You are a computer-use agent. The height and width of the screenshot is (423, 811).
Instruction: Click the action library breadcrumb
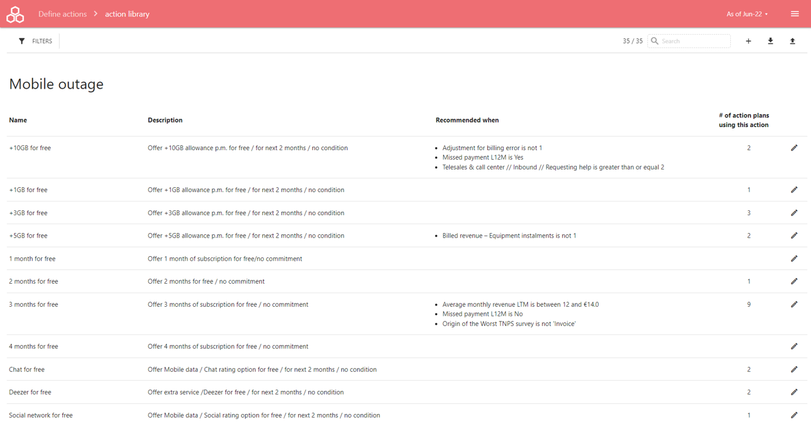[x=127, y=14]
